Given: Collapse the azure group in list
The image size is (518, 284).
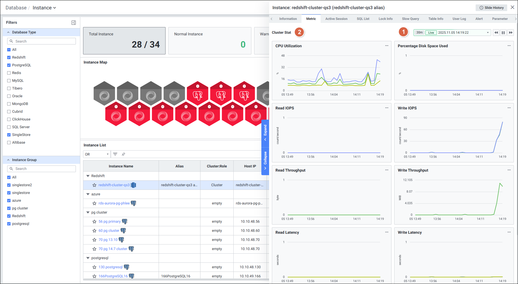Looking at the screenshot, I should [88, 194].
